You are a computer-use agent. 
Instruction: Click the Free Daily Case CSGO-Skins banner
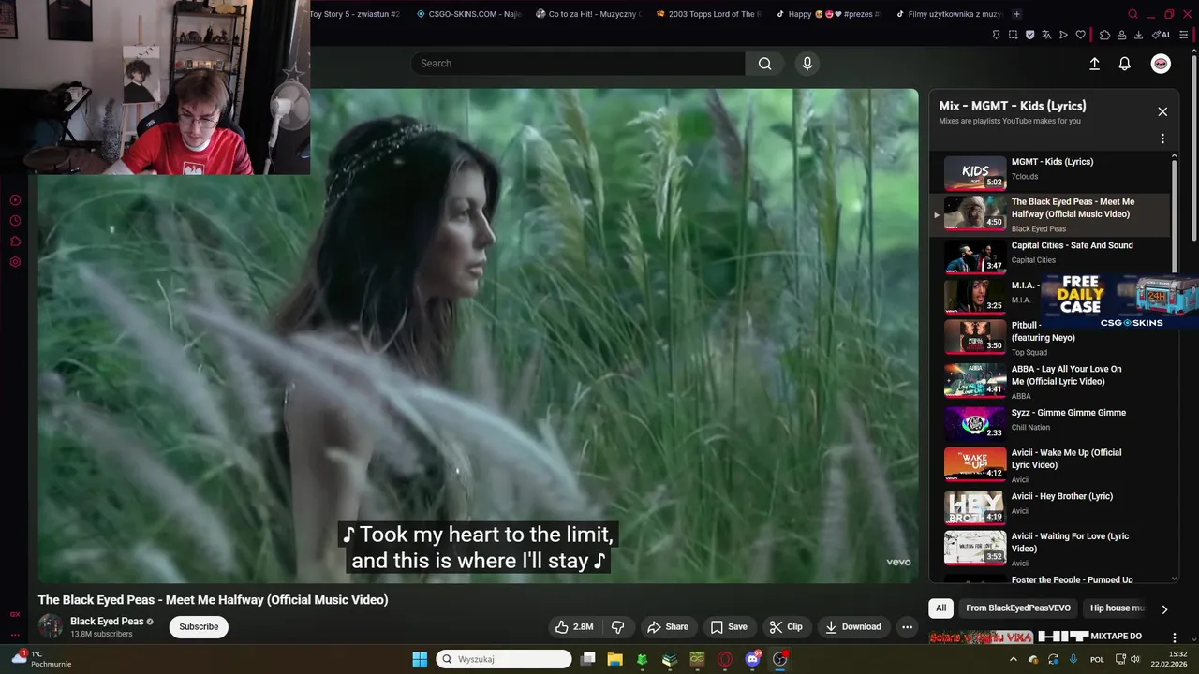coord(1120,301)
